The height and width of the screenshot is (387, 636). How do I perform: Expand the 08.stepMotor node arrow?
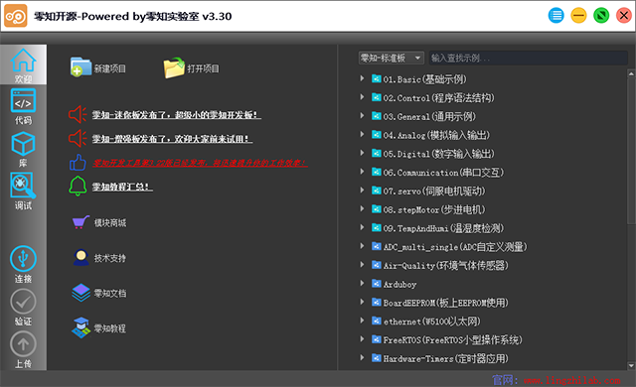(x=362, y=209)
